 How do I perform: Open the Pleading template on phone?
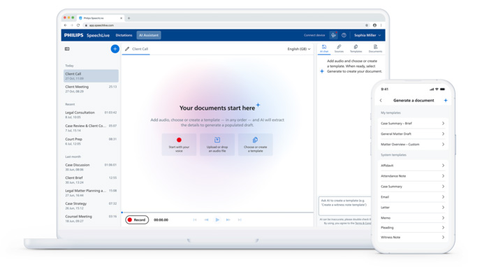click(413, 228)
